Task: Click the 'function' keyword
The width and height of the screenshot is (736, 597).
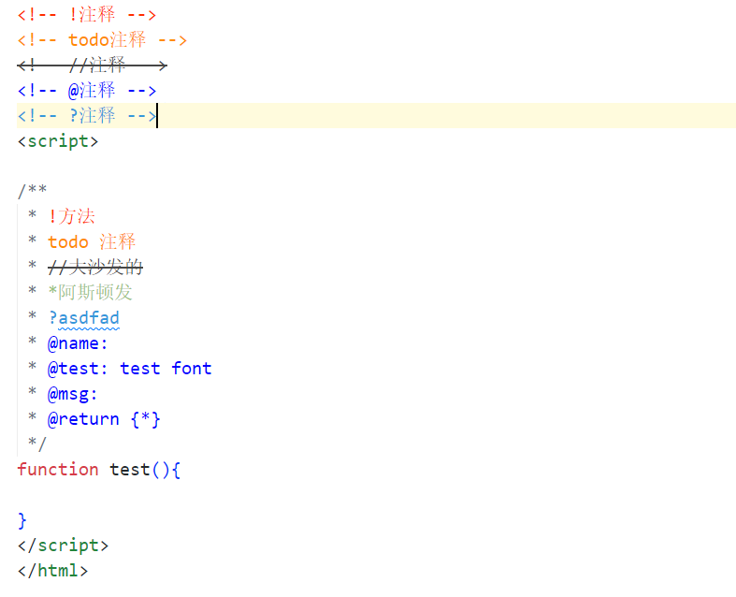Action: [x=58, y=470]
